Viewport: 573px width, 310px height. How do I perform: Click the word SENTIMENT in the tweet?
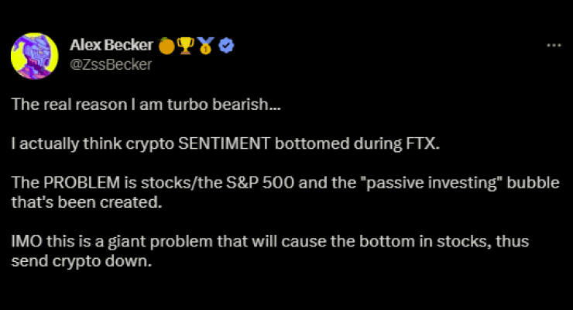pos(225,143)
